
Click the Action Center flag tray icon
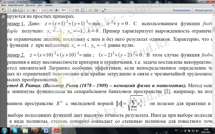[x=189, y=131]
